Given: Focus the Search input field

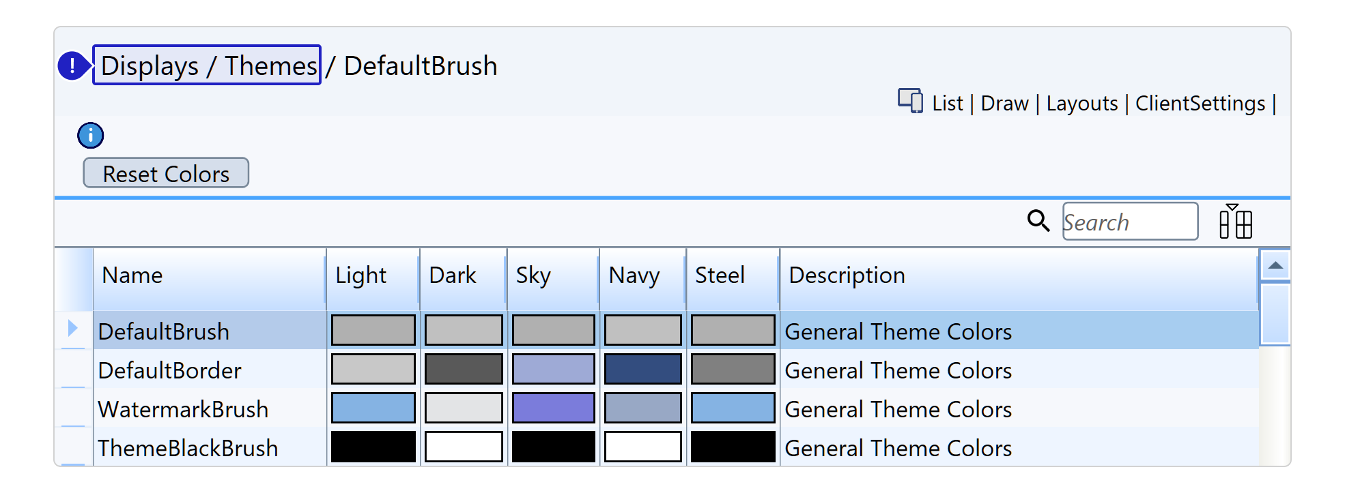Looking at the screenshot, I should [x=1130, y=222].
